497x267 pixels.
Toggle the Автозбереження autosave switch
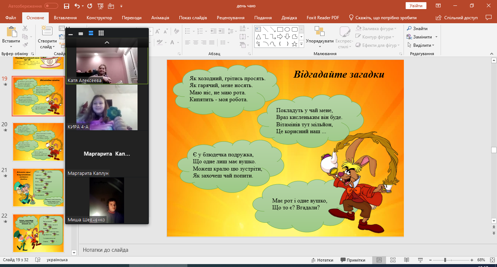pos(51,6)
